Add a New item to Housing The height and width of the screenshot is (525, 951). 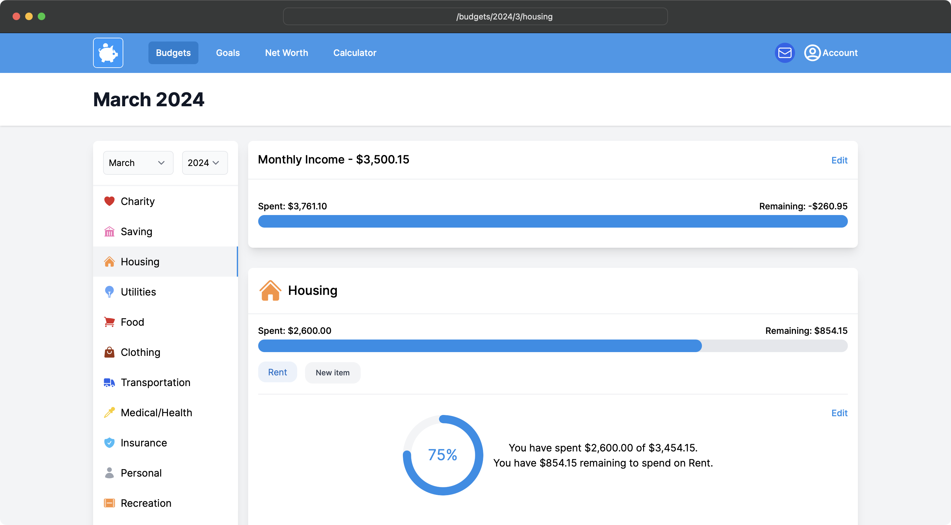332,373
